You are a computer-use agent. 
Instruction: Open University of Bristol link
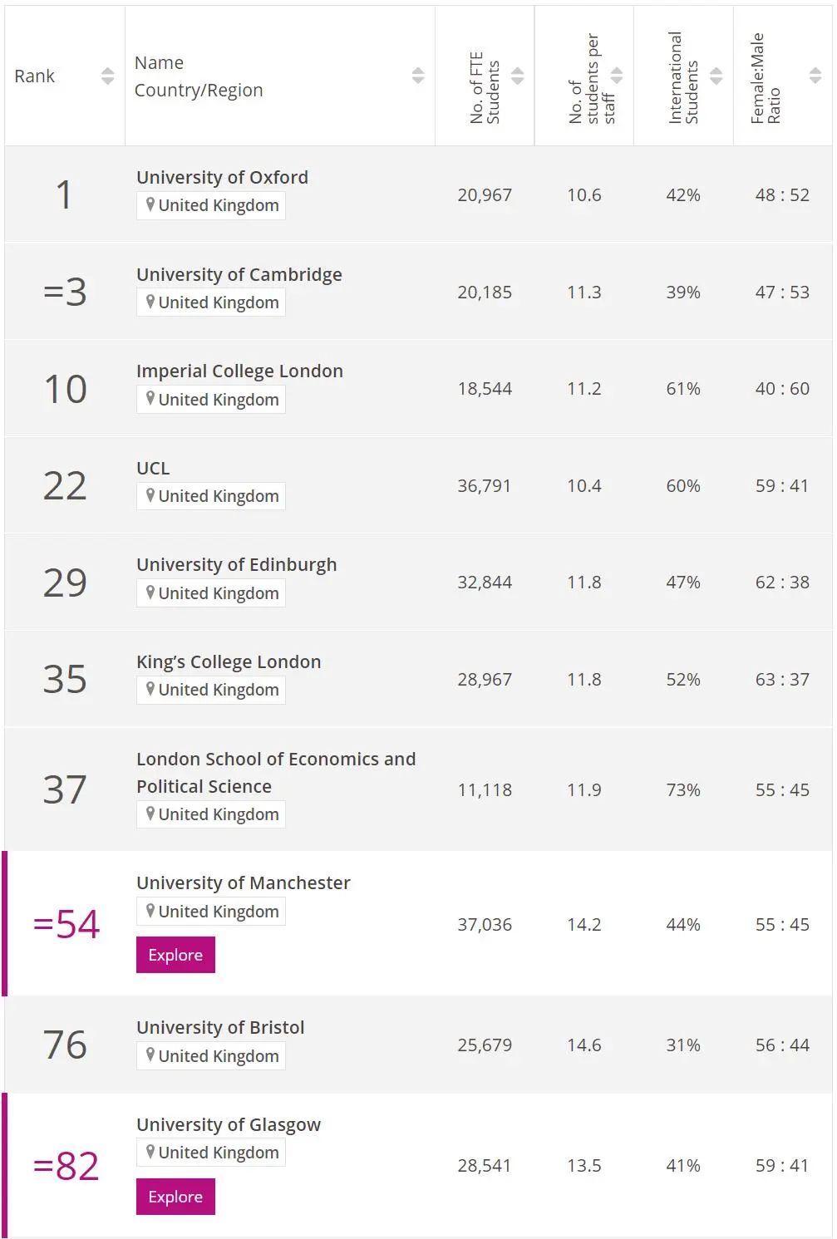click(220, 1027)
